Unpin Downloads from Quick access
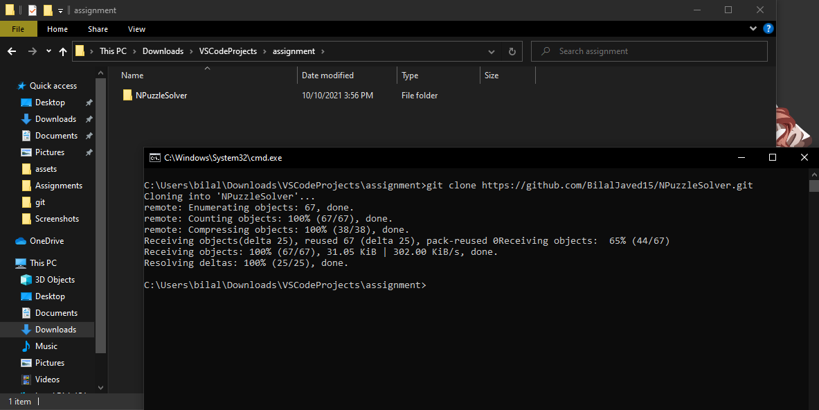Viewport: 819px width, 410px height. coord(89,118)
